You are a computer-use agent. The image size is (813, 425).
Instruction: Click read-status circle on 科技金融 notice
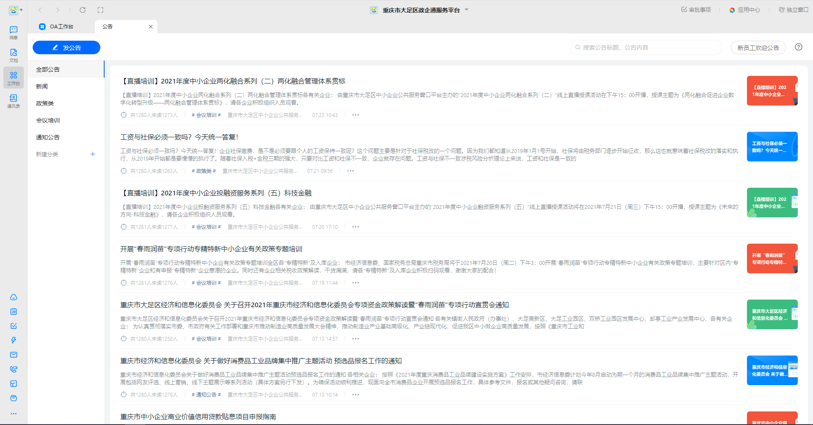click(x=124, y=227)
